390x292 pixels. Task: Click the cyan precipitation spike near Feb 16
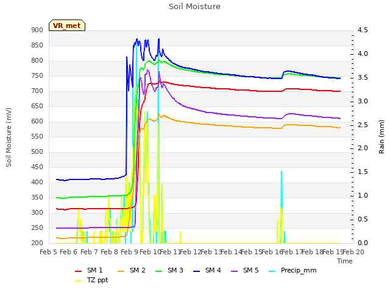(x=282, y=189)
